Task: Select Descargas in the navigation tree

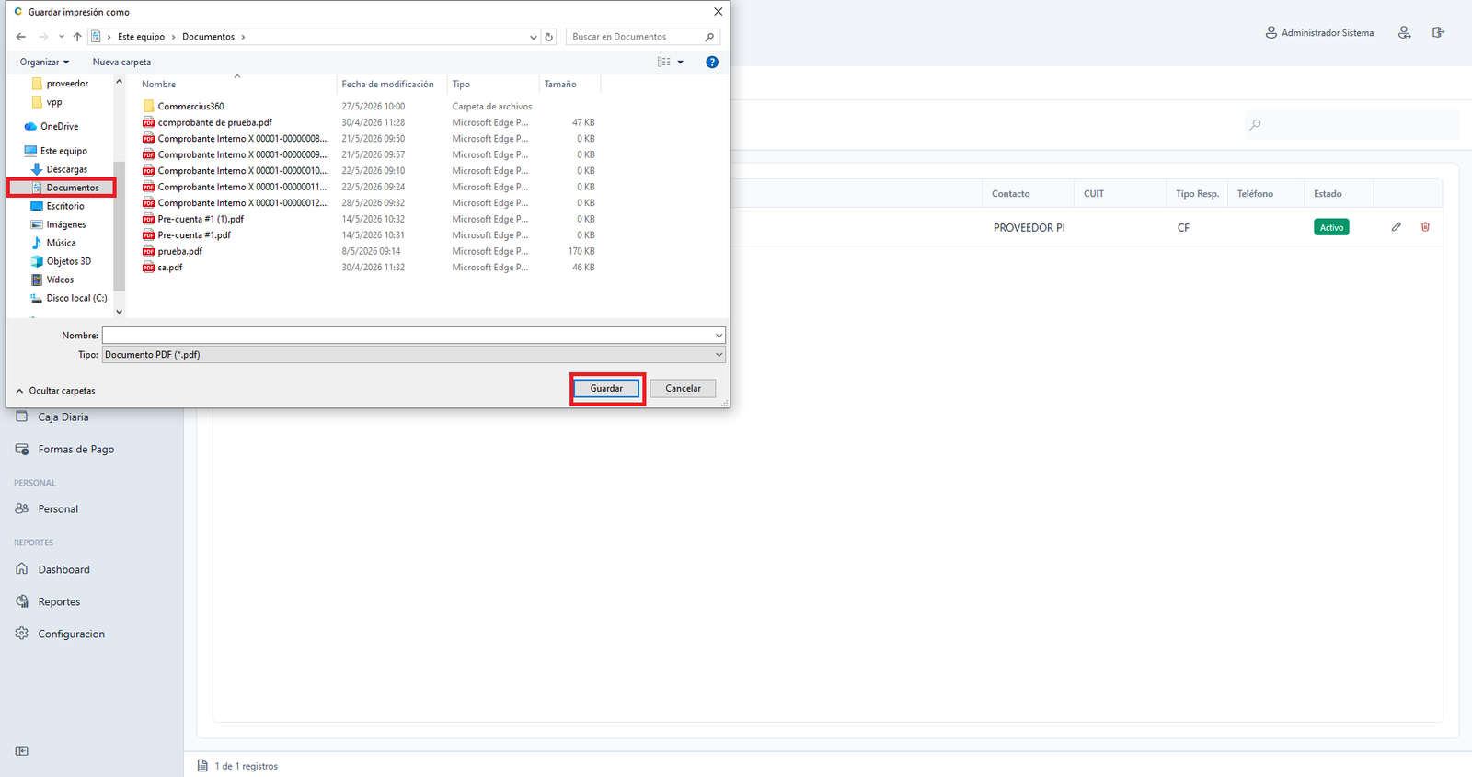Action: click(x=67, y=169)
